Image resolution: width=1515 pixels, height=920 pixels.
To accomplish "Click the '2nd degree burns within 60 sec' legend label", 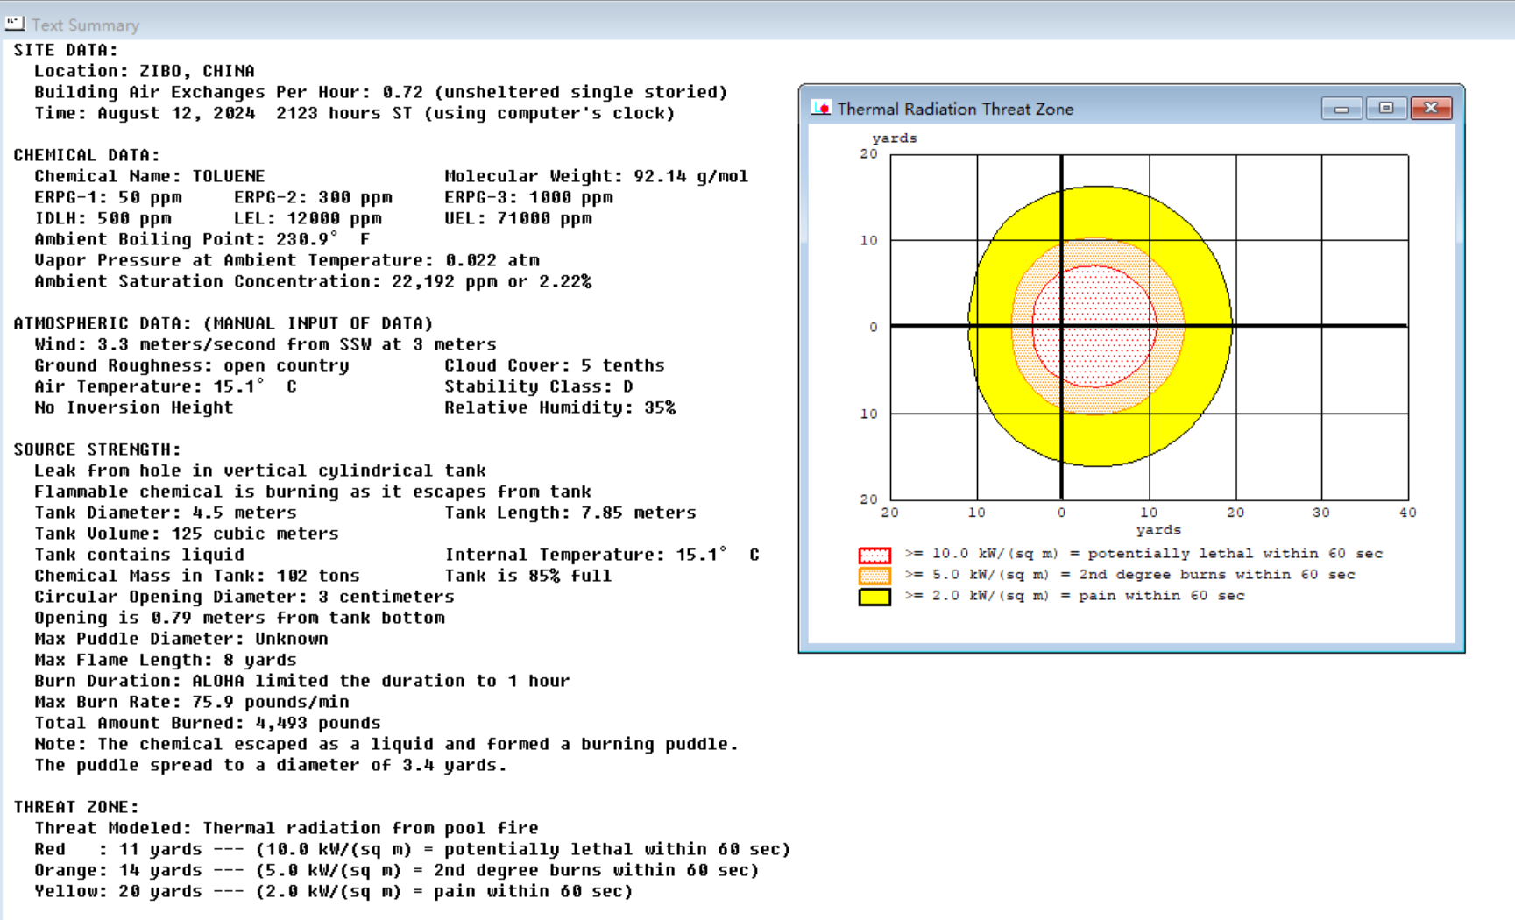I will (1216, 575).
